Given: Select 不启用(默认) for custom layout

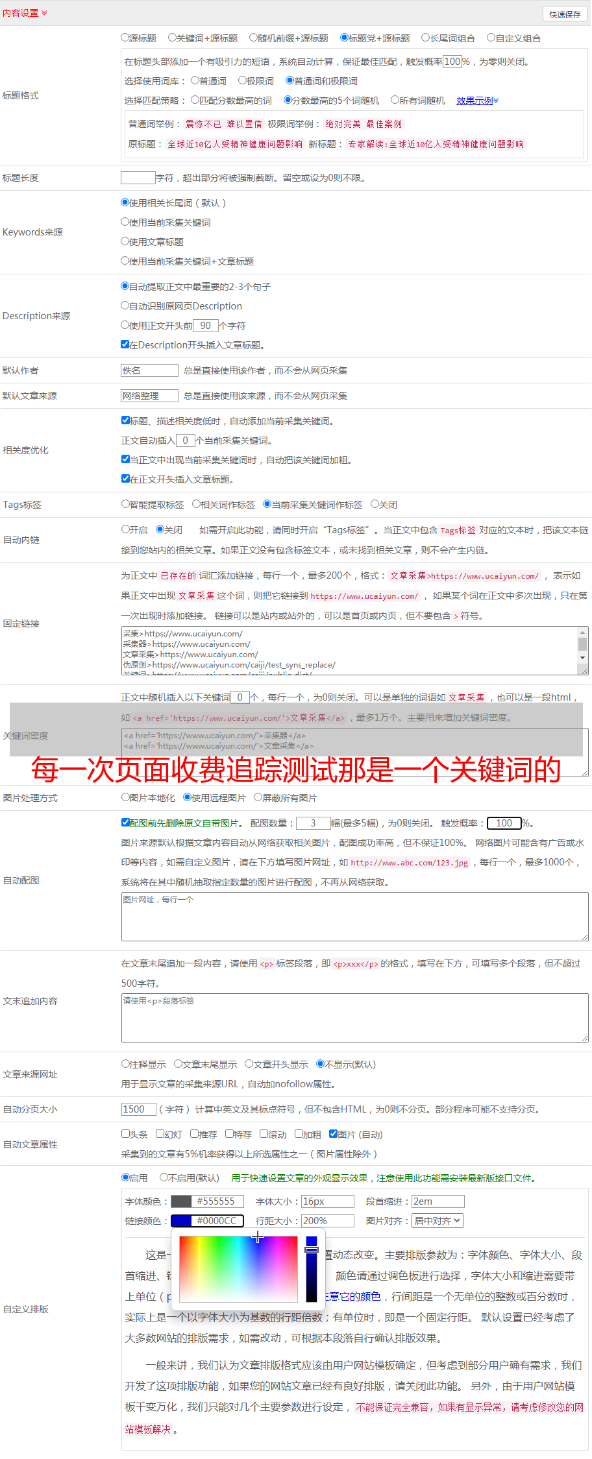Looking at the screenshot, I should (x=164, y=1177).
